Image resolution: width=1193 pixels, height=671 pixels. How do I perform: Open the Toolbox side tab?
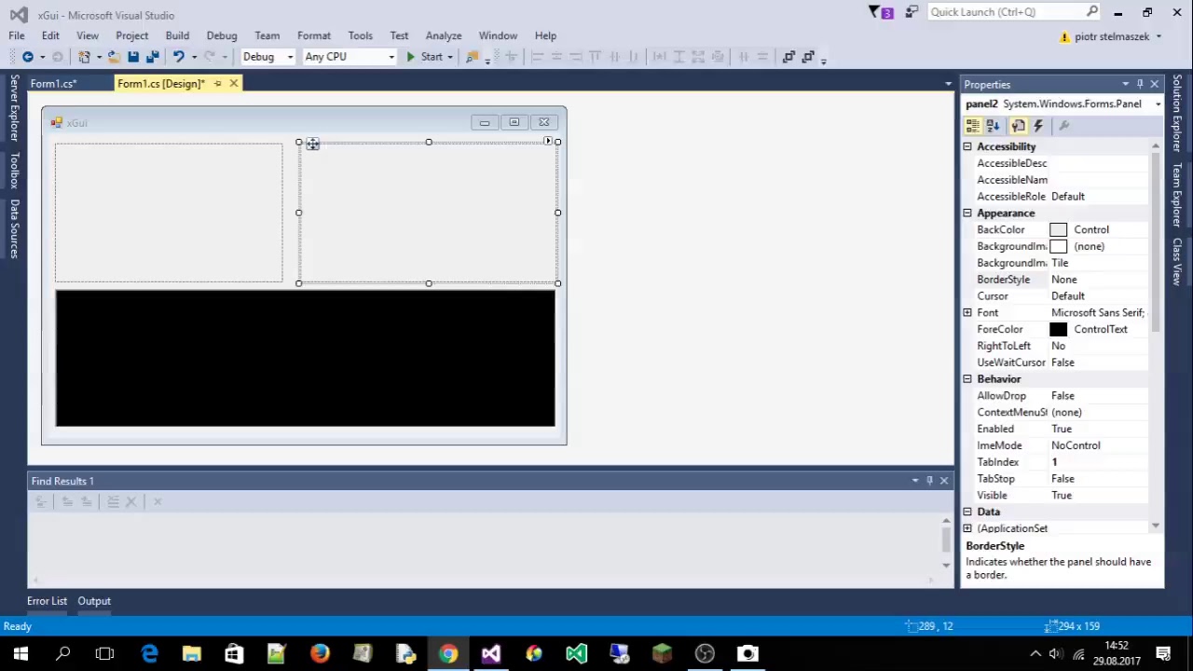14,171
